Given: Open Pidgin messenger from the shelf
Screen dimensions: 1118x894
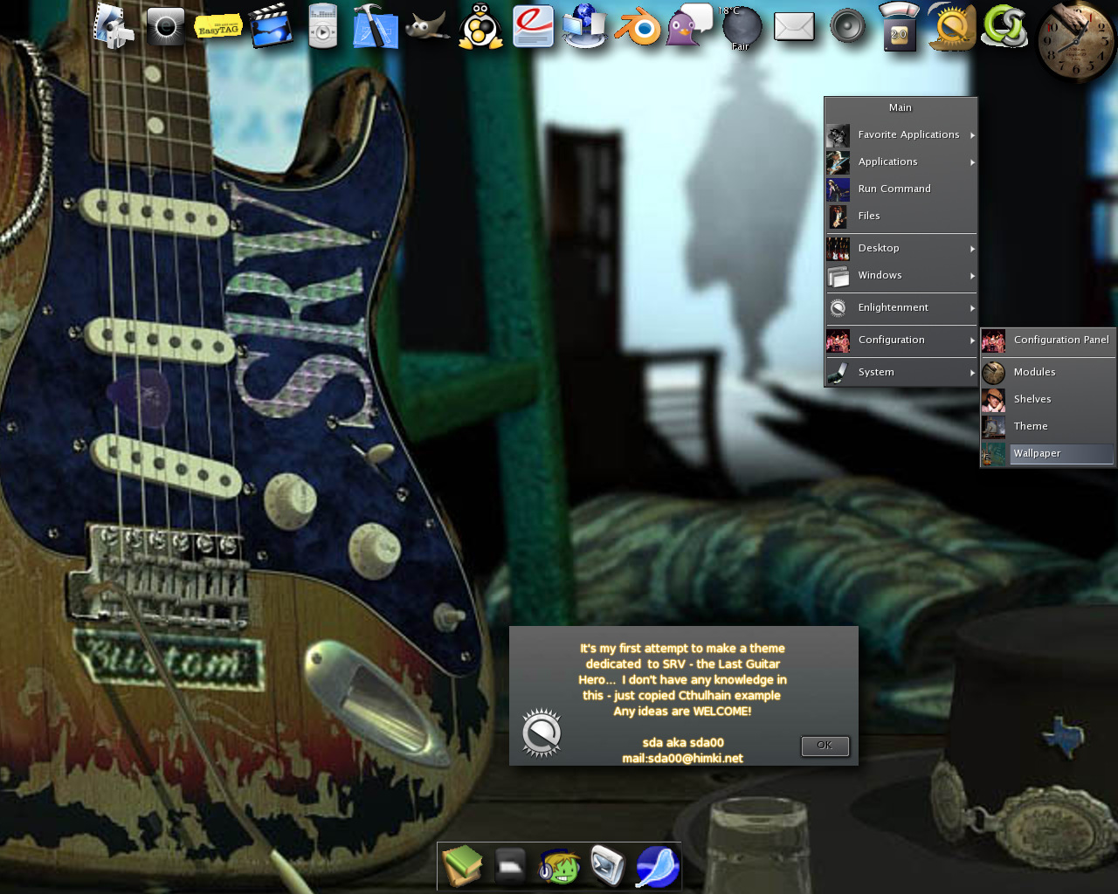Looking at the screenshot, I should tap(690, 26).
